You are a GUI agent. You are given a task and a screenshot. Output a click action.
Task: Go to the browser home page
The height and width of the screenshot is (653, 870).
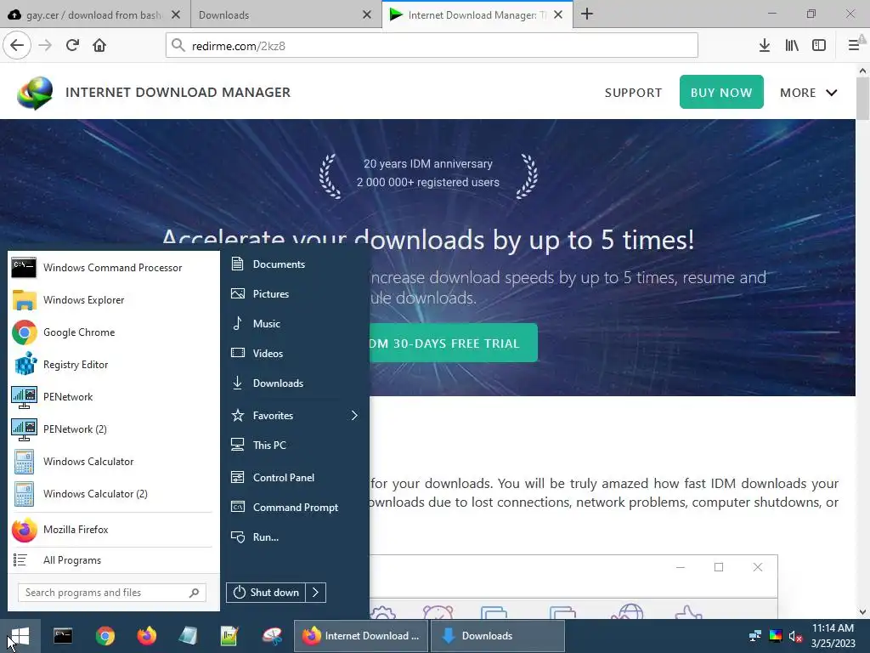pyautogui.click(x=99, y=45)
